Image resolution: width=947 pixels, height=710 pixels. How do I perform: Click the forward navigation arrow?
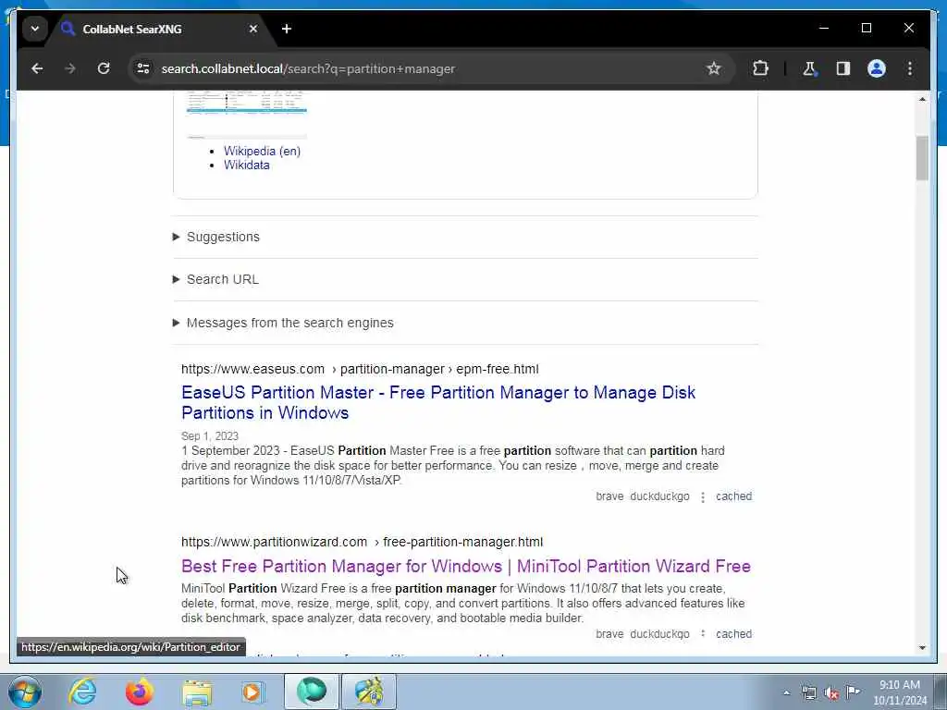coord(70,68)
